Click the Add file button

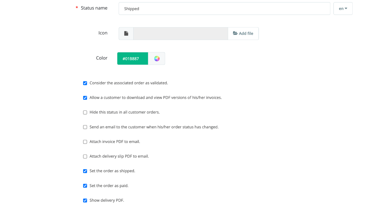[243, 33]
